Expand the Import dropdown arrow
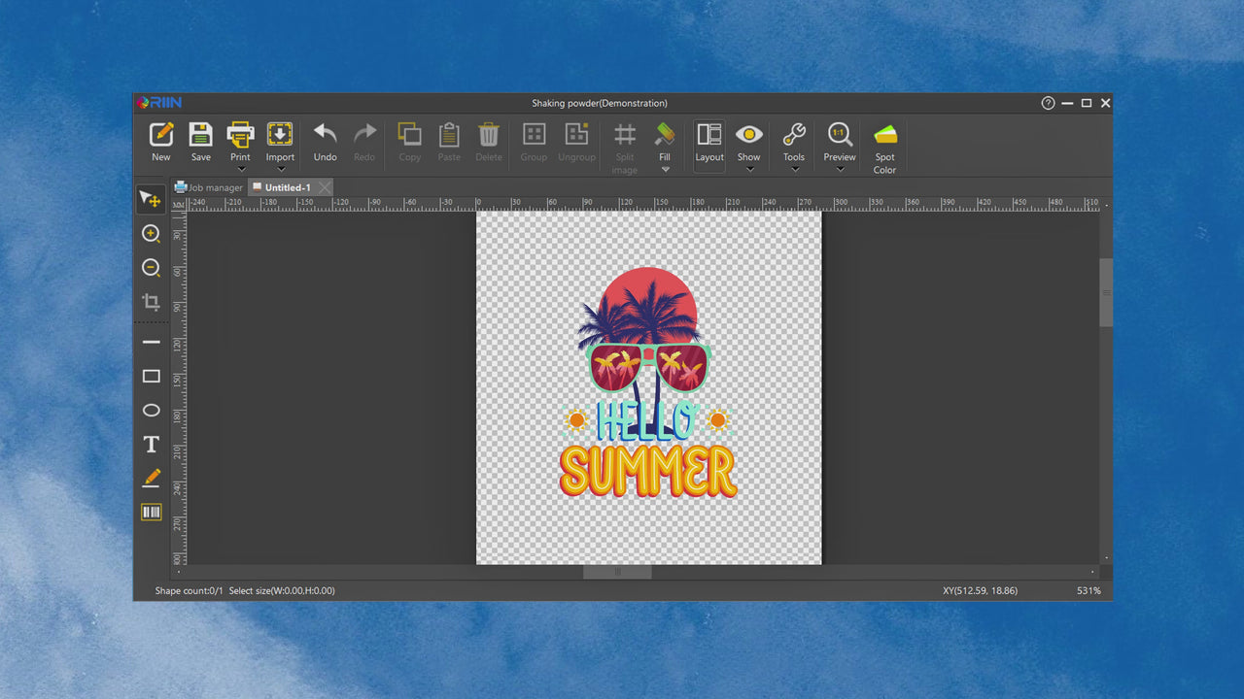Screen dimensions: 1244x699 click(280, 170)
